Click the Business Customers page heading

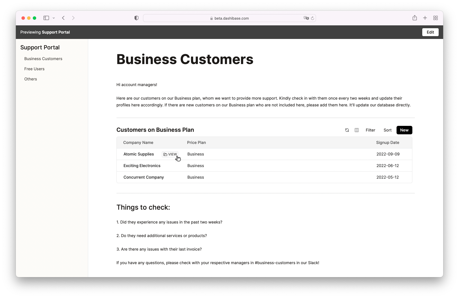tap(185, 59)
